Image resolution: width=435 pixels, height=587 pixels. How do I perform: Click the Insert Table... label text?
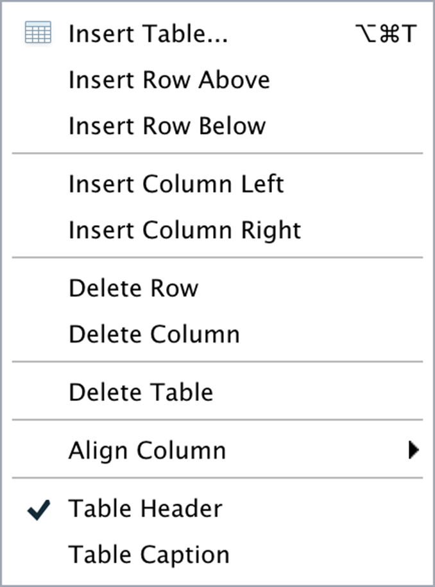pyautogui.click(x=148, y=34)
